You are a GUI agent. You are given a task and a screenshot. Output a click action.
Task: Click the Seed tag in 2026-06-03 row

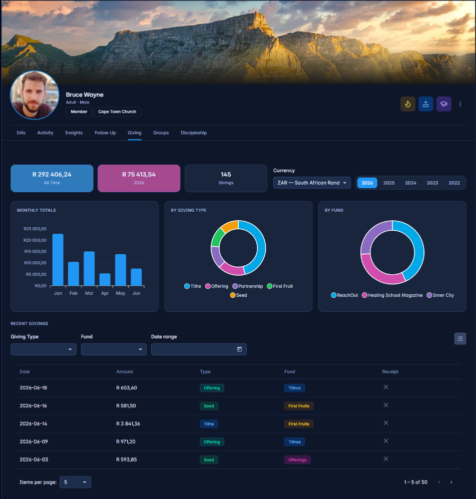coord(209,460)
